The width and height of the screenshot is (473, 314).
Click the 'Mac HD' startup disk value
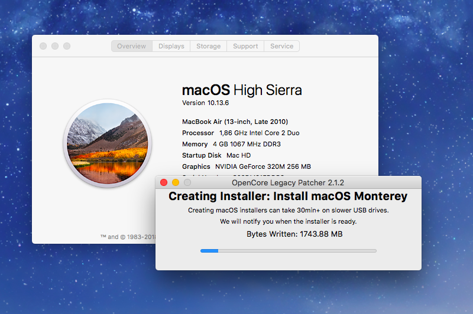[x=239, y=155]
